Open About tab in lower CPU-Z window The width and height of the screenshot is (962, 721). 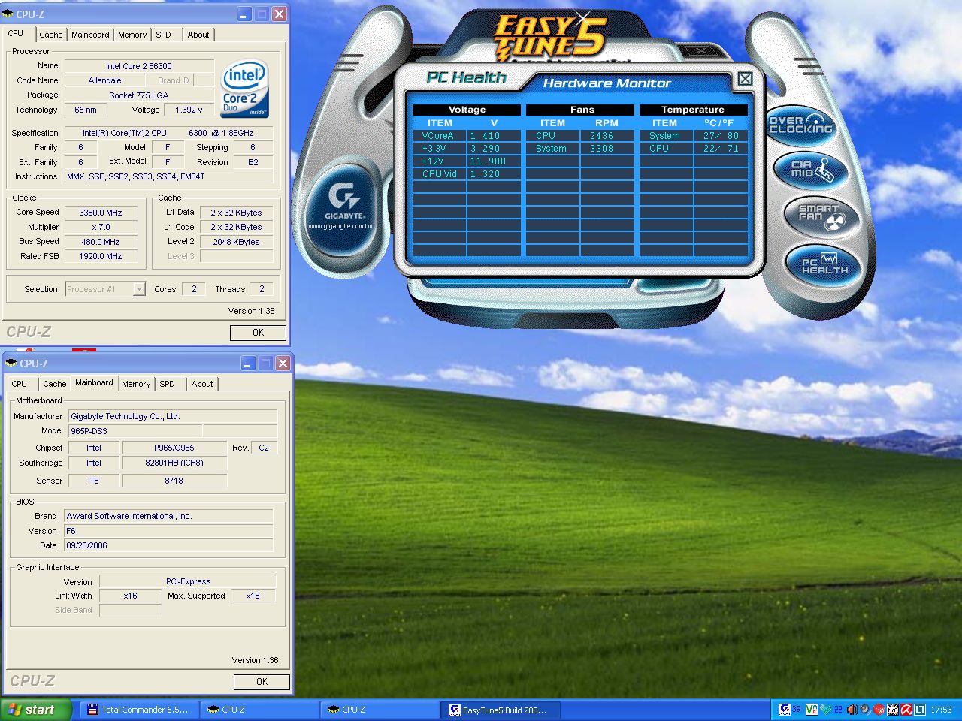click(202, 384)
